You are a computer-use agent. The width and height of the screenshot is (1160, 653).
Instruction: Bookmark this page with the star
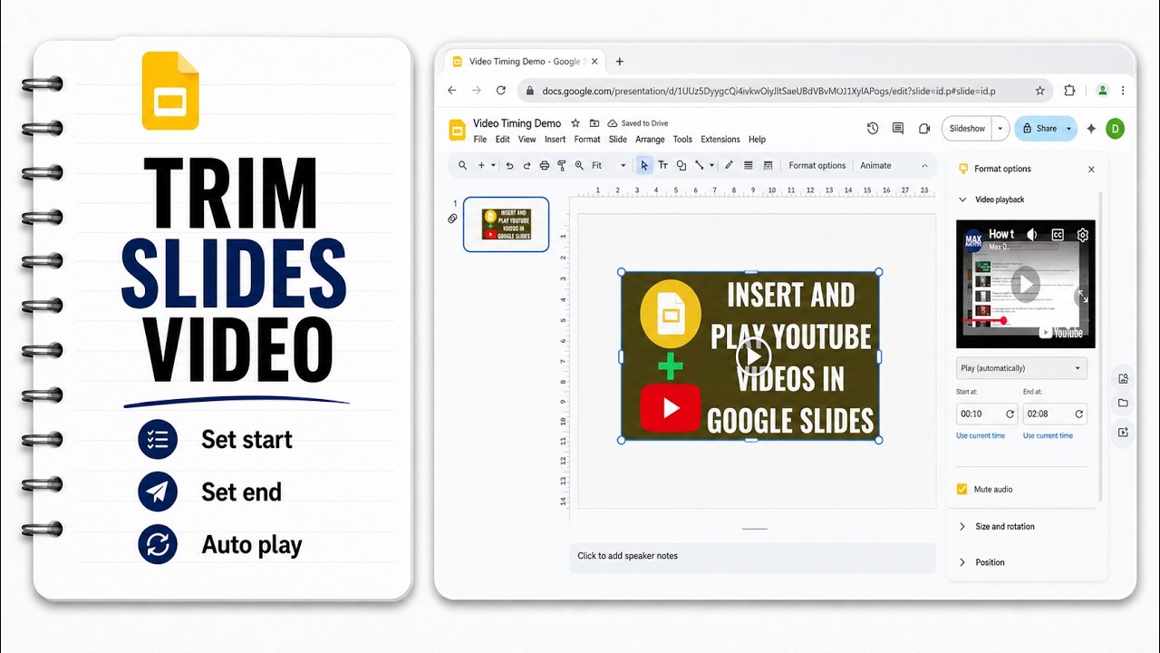tap(1039, 91)
